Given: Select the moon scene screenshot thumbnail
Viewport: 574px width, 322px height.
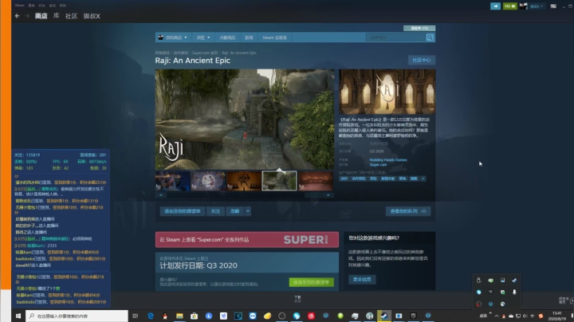Looking at the screenshot, I should [x=208, y=180].
